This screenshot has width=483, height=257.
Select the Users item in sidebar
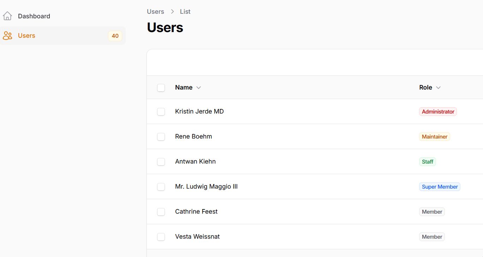click(x=26, y=36)
